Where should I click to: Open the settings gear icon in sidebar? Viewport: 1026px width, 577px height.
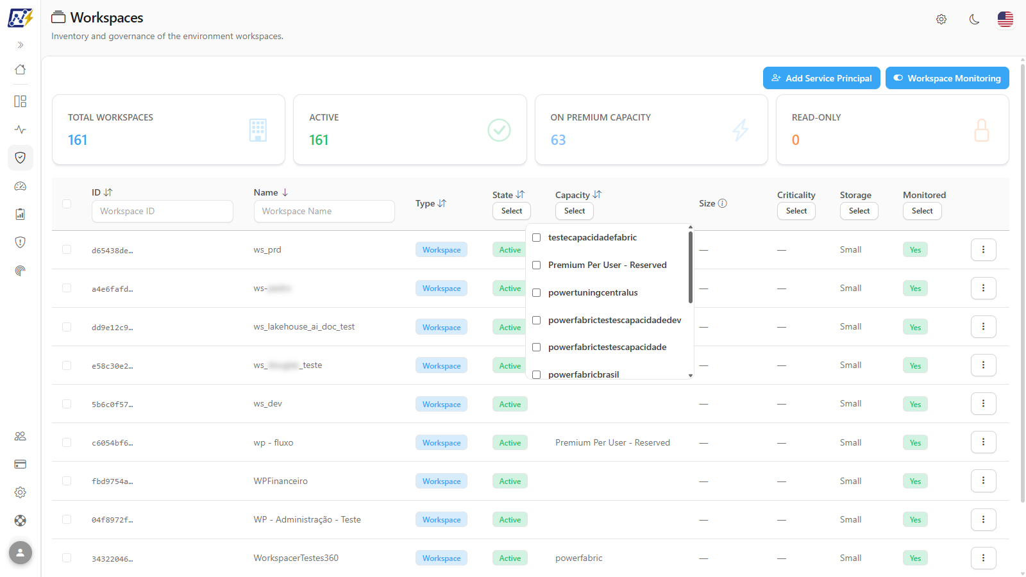pos(21,492)
